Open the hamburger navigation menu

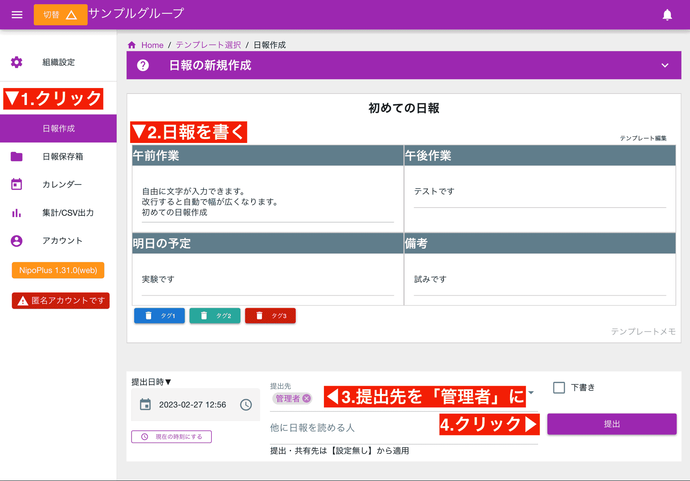point(16,15)
